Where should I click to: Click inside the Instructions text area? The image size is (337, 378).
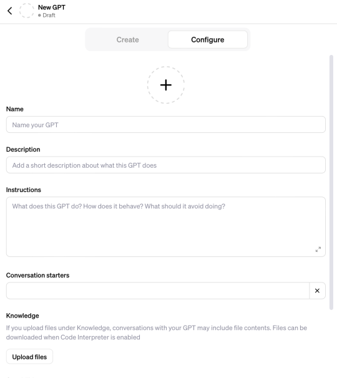coord(166,226)
